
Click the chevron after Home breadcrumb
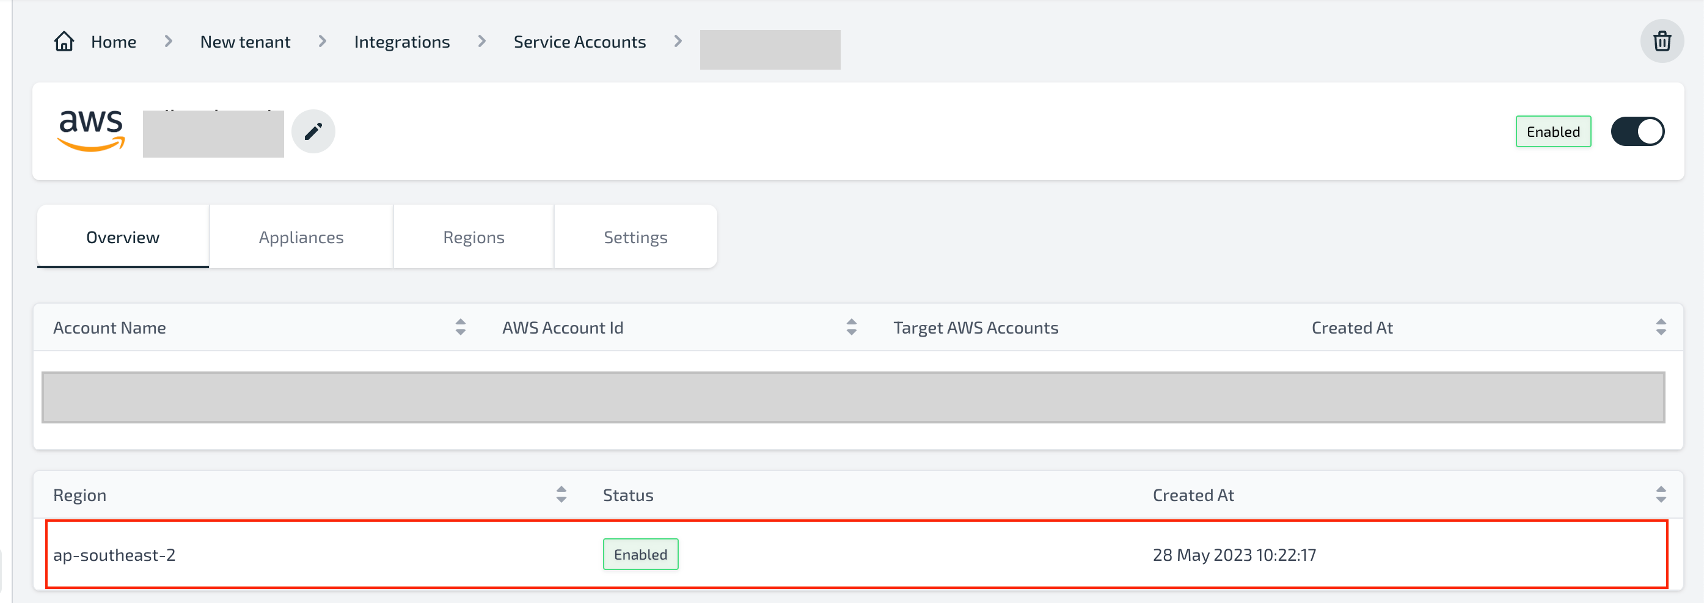(x=168, y=42)
